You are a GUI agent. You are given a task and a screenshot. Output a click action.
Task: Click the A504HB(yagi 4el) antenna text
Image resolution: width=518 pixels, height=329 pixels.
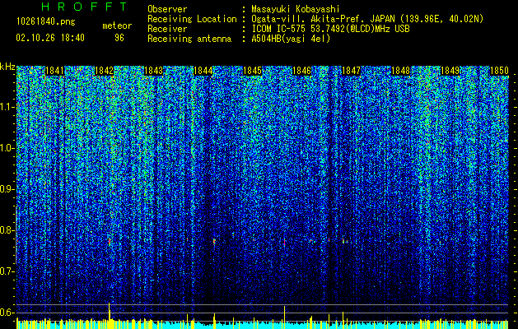291,39
